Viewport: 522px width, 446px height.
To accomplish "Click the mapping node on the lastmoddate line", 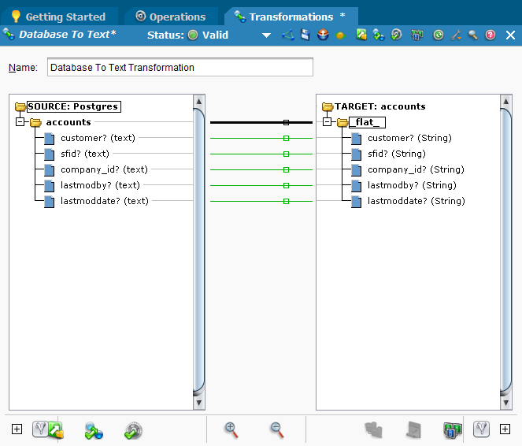I will pos(286,201).
